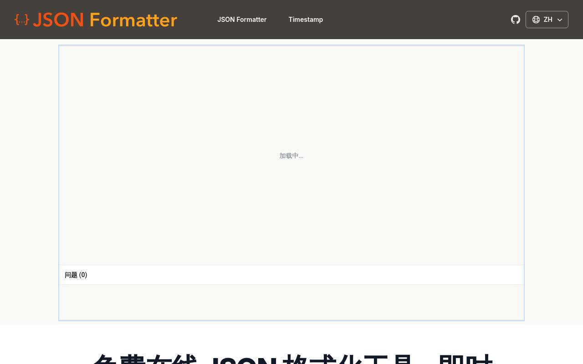
Task: Click the JSON Formatter logo title
Action: click(105, 20)
